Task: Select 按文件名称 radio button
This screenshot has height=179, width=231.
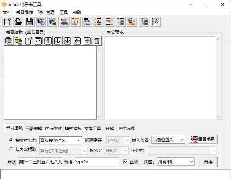Action: click(11, 140)
